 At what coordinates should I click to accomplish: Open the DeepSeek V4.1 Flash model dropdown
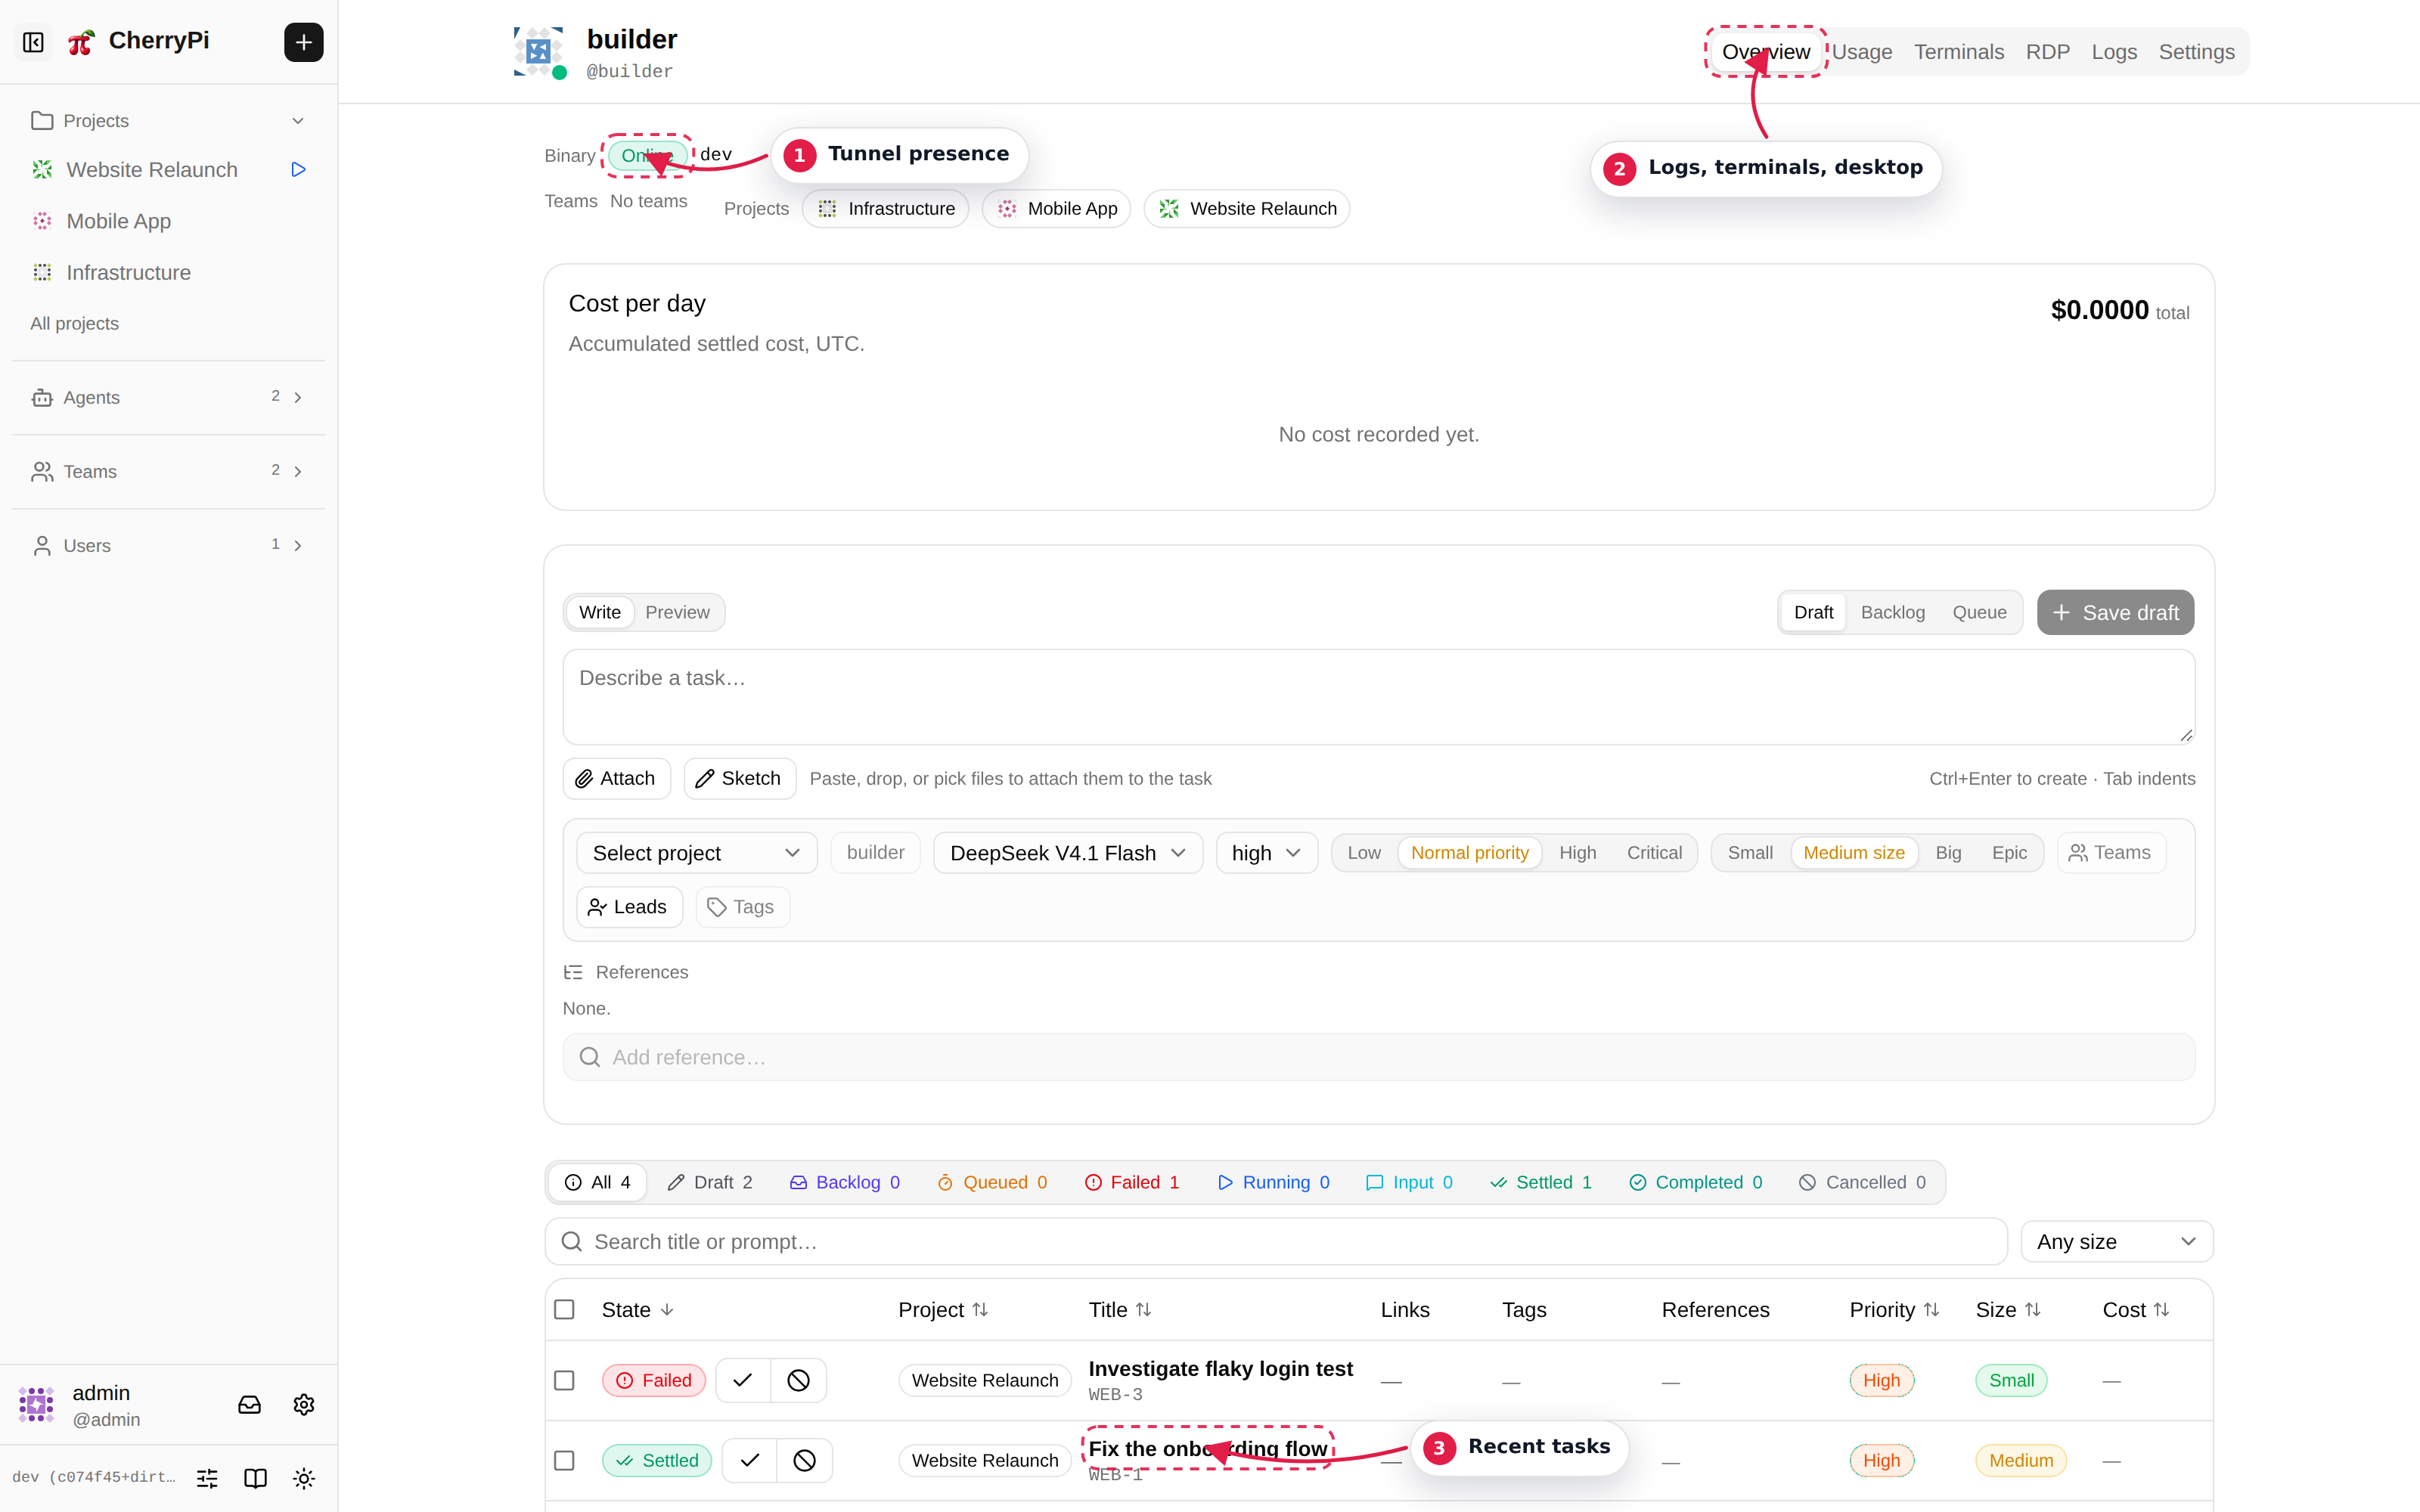tap(1067, 853)
